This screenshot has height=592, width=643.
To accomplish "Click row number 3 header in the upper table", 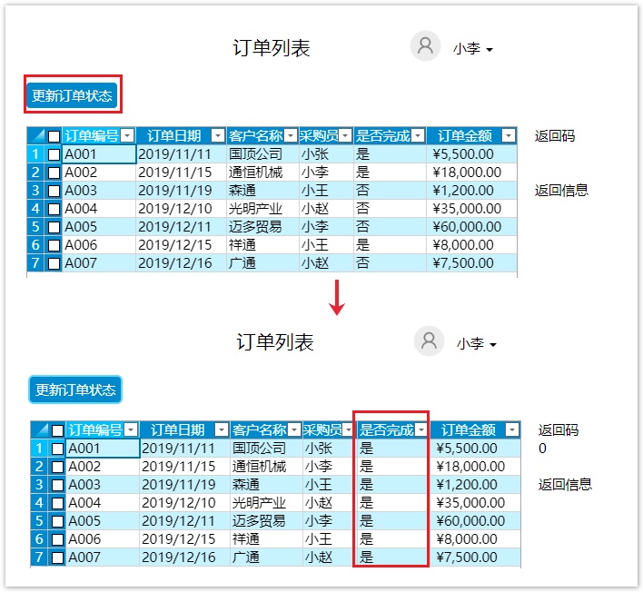I will pyautogui.click(x=35, y=191).
